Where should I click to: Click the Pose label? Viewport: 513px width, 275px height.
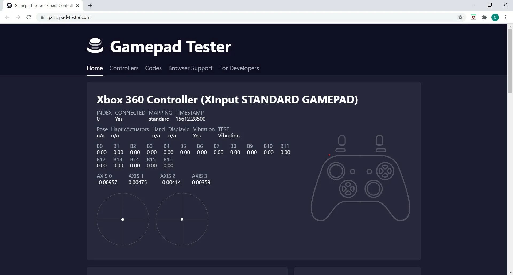point(102,129)
